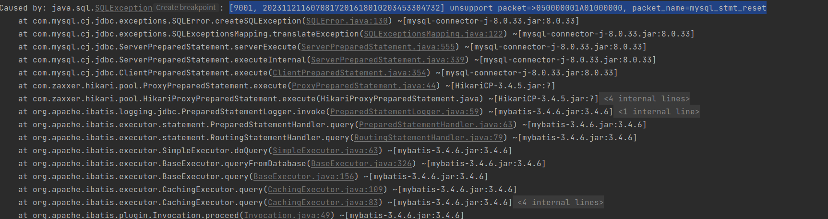828x219 pixels.
Task: Open ProxyPreparedStatement.java:44 link
Action: coord(364,86)
